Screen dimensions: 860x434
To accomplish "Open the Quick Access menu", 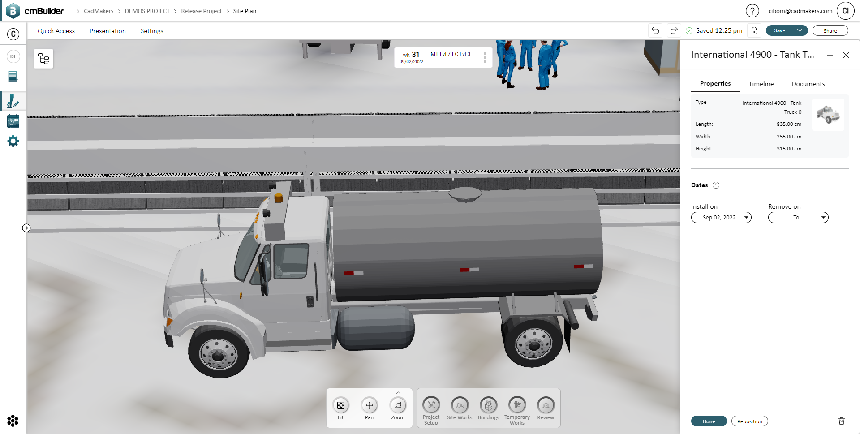I will point(56,31).
